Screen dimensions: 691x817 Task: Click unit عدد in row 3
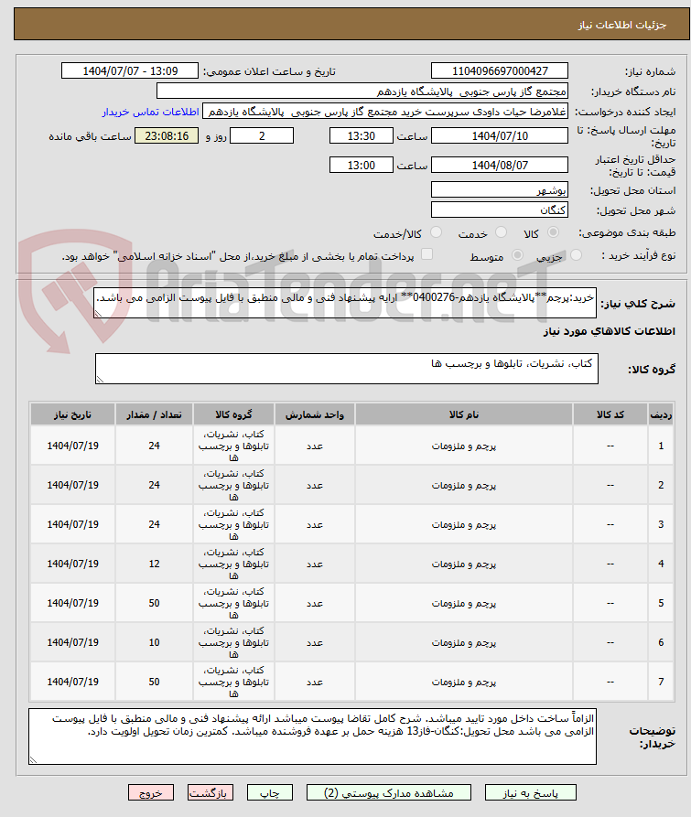[x=315, y=525]
